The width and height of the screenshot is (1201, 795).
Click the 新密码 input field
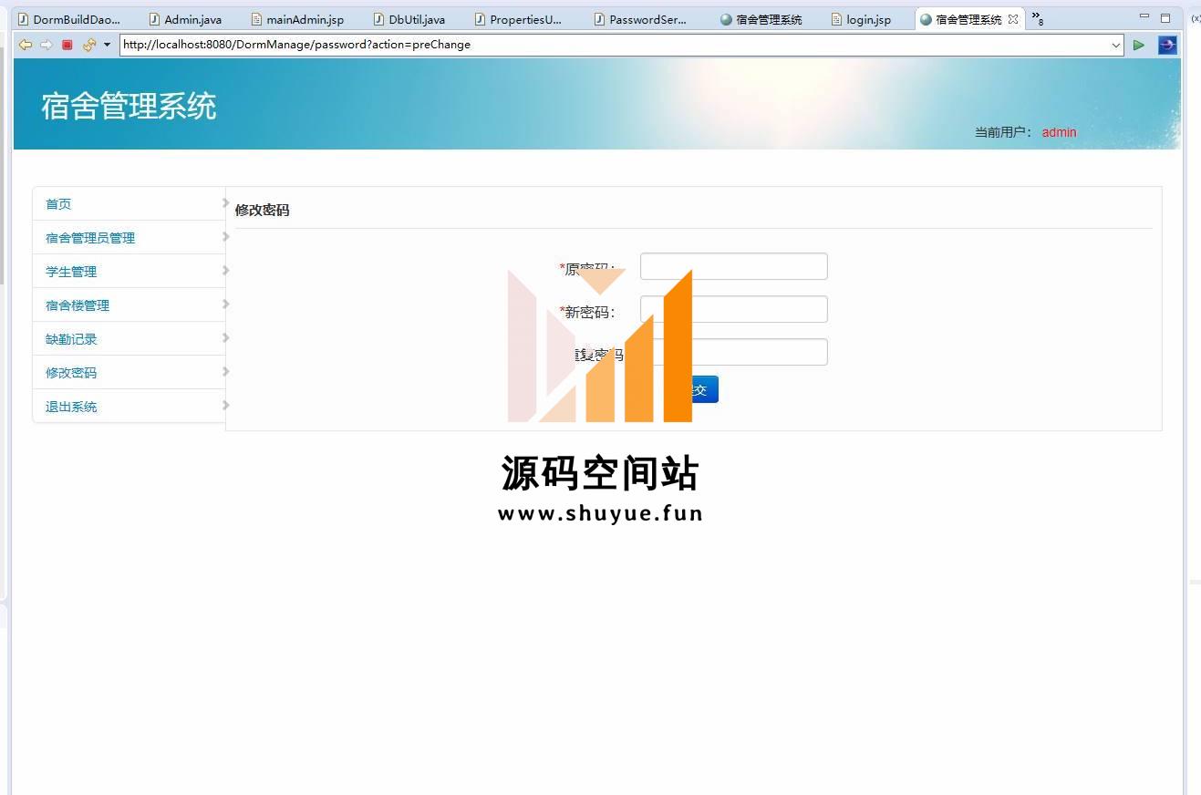tap(734, 309)
